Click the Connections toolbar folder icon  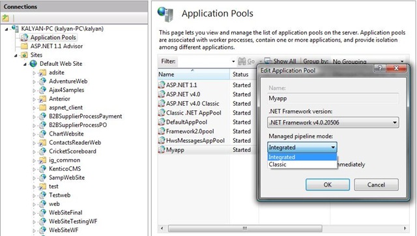click(x=5, y=18)
